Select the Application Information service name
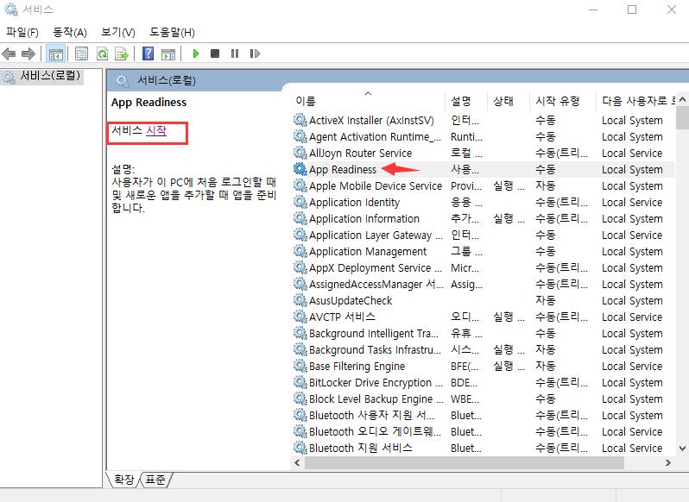This screenshot has width=689, height=502. [x=364, y=218]
